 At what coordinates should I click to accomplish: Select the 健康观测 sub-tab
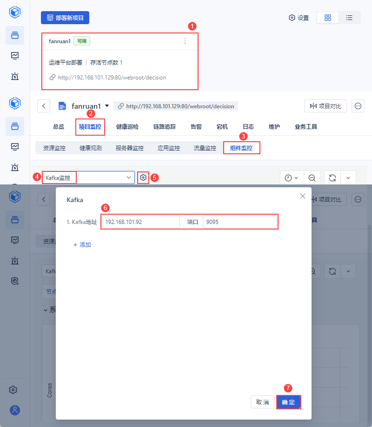click(91, 148)
